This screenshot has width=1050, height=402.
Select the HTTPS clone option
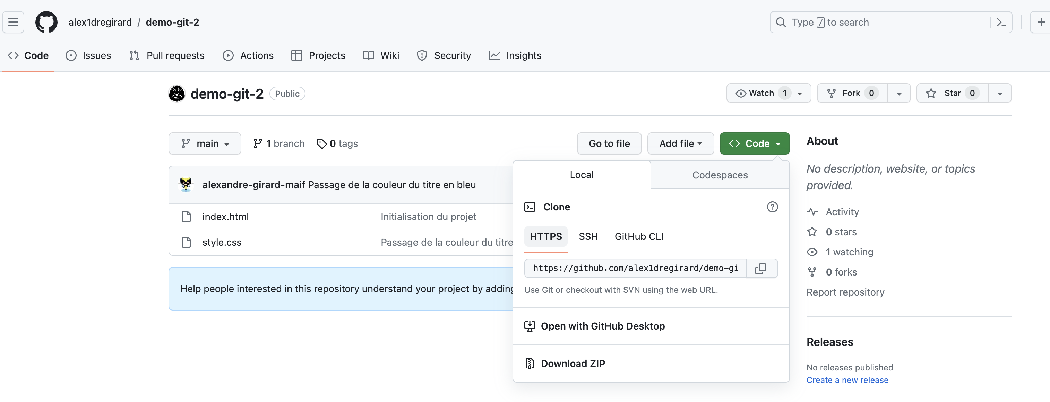tap(546, 236)
